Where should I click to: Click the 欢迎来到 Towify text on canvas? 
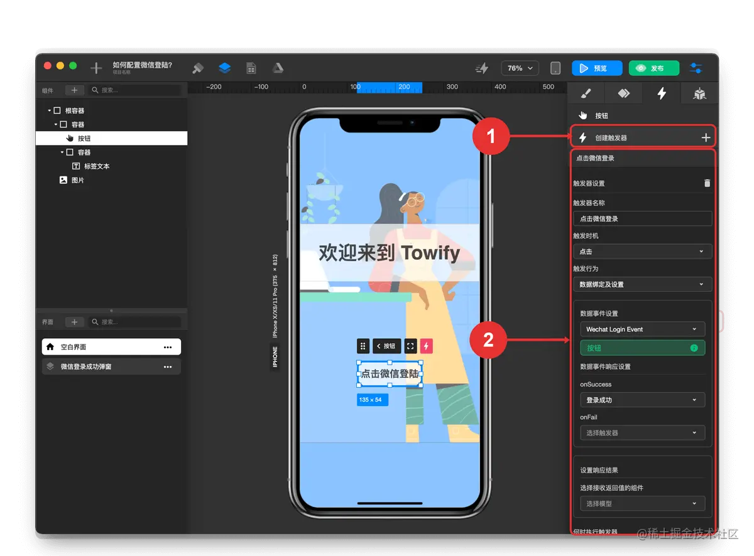pos(390,253)
